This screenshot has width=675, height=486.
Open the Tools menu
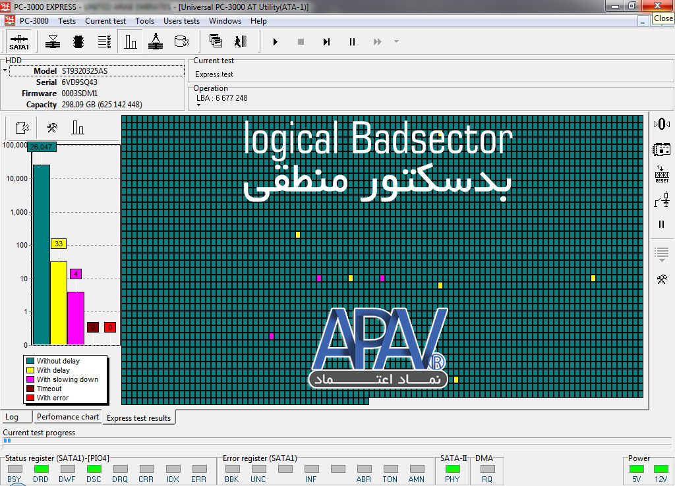[x=144, y=20]
